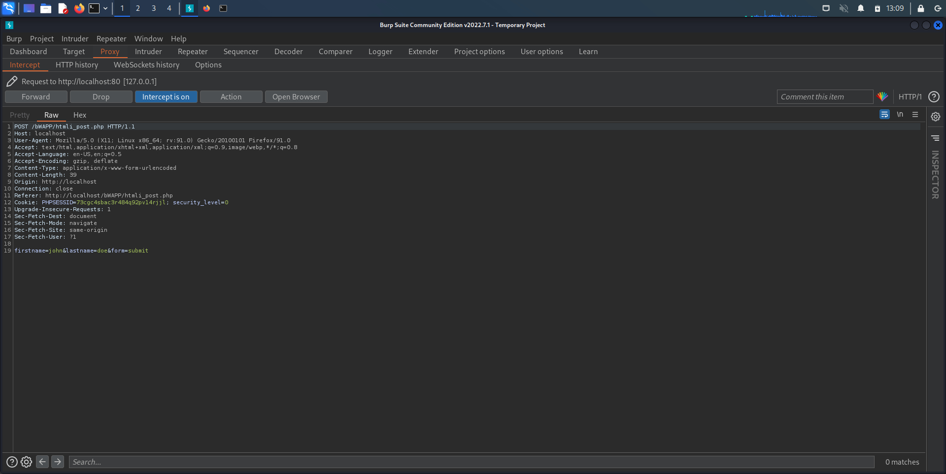Click the search settings gear at bottom

point(27,462)
